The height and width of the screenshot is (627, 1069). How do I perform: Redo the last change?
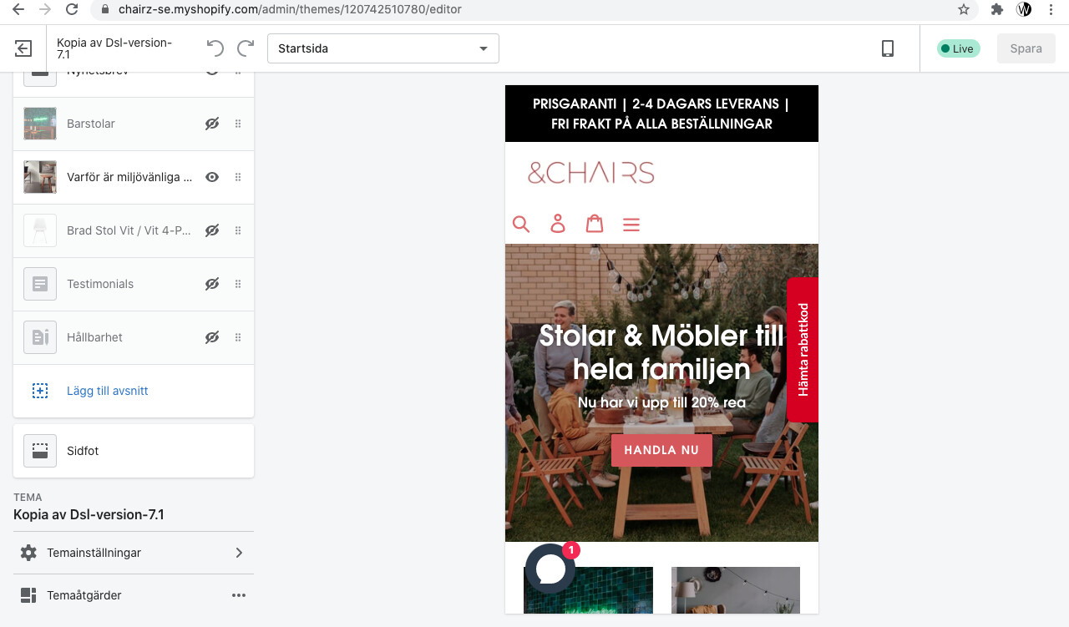point(246,48)
